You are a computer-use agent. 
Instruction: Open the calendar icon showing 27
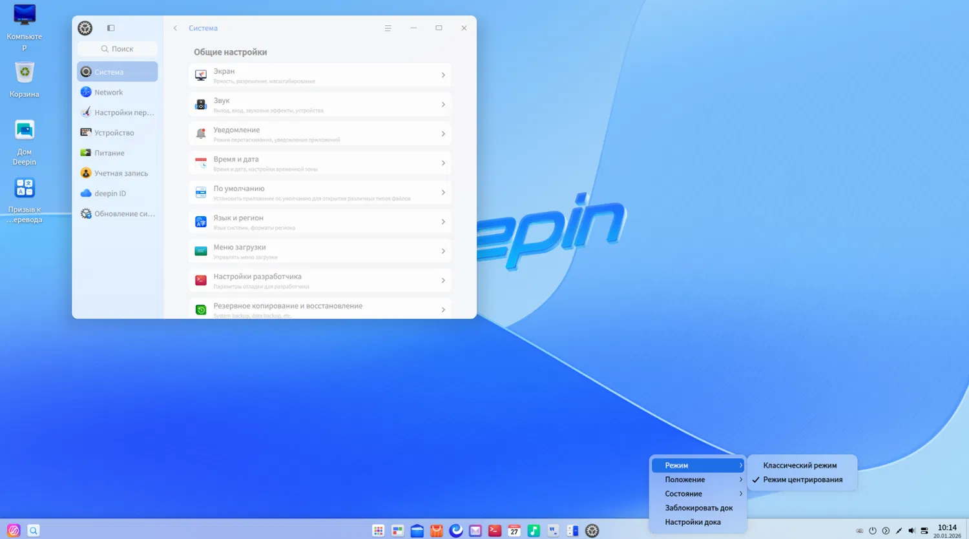tap(514, 531)
